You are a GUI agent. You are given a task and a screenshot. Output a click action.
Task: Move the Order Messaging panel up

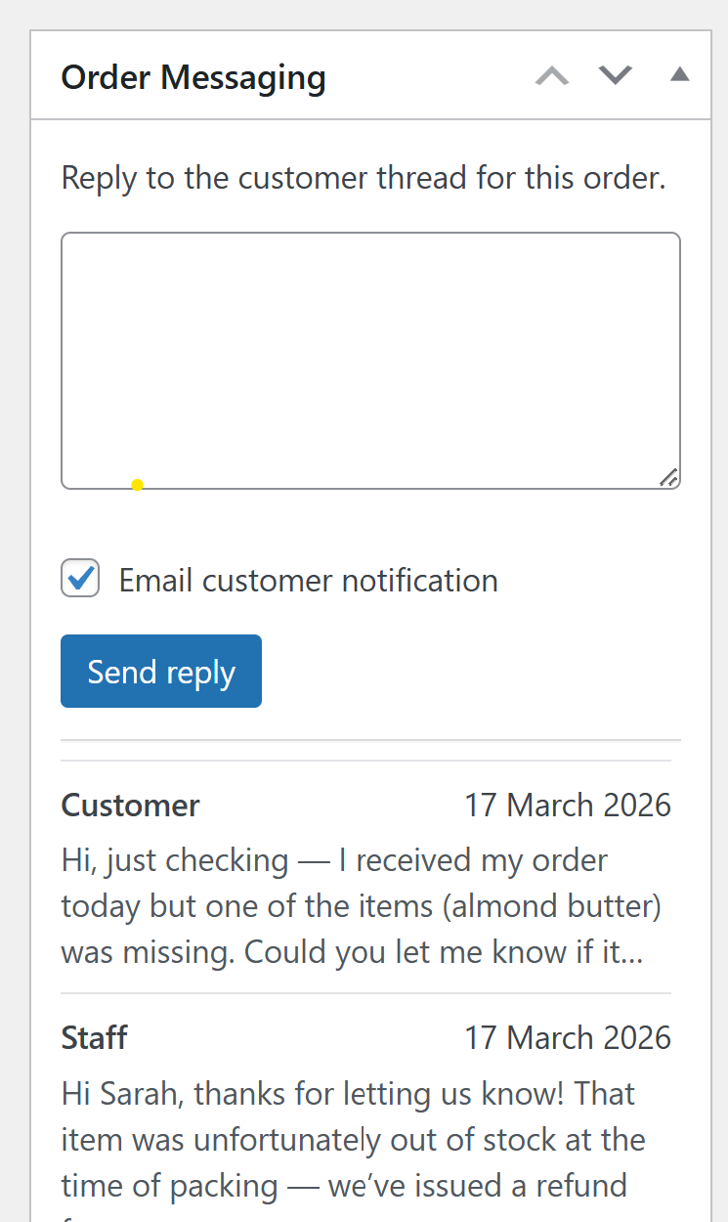[x=552, y=76]
